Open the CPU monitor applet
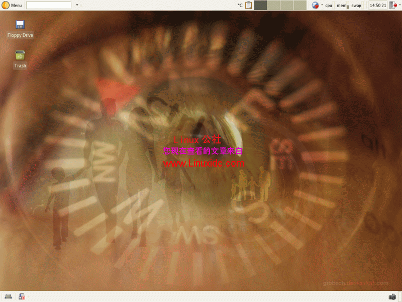 tap(328, 5)
